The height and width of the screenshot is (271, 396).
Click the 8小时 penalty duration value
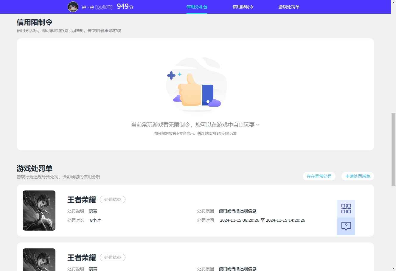pyautogui.click(x=95, y=220)
